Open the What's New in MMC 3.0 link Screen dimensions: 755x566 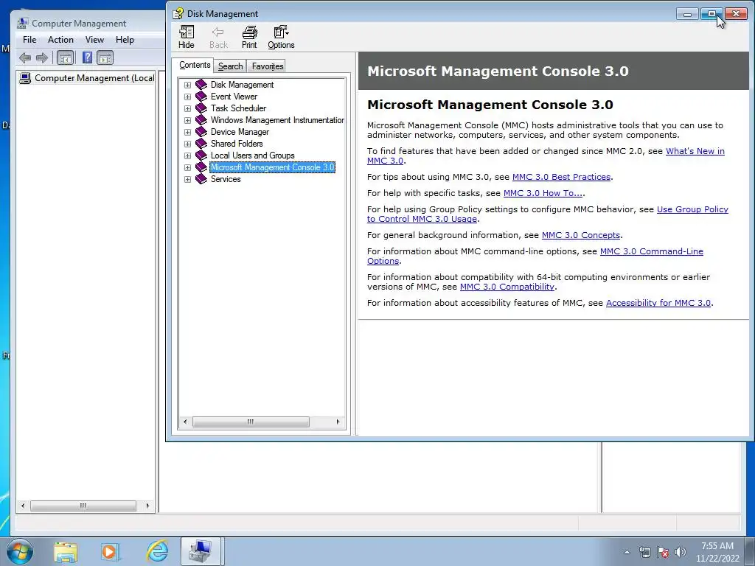point(695,151)
